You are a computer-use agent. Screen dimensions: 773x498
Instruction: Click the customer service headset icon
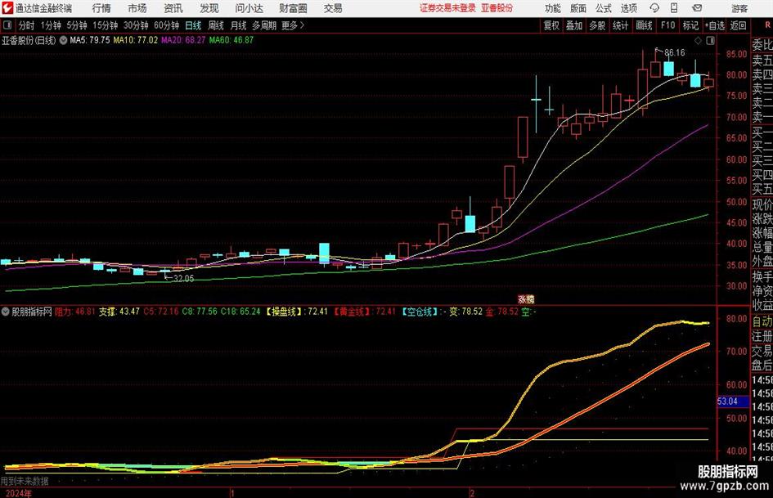tap(654, 8)
